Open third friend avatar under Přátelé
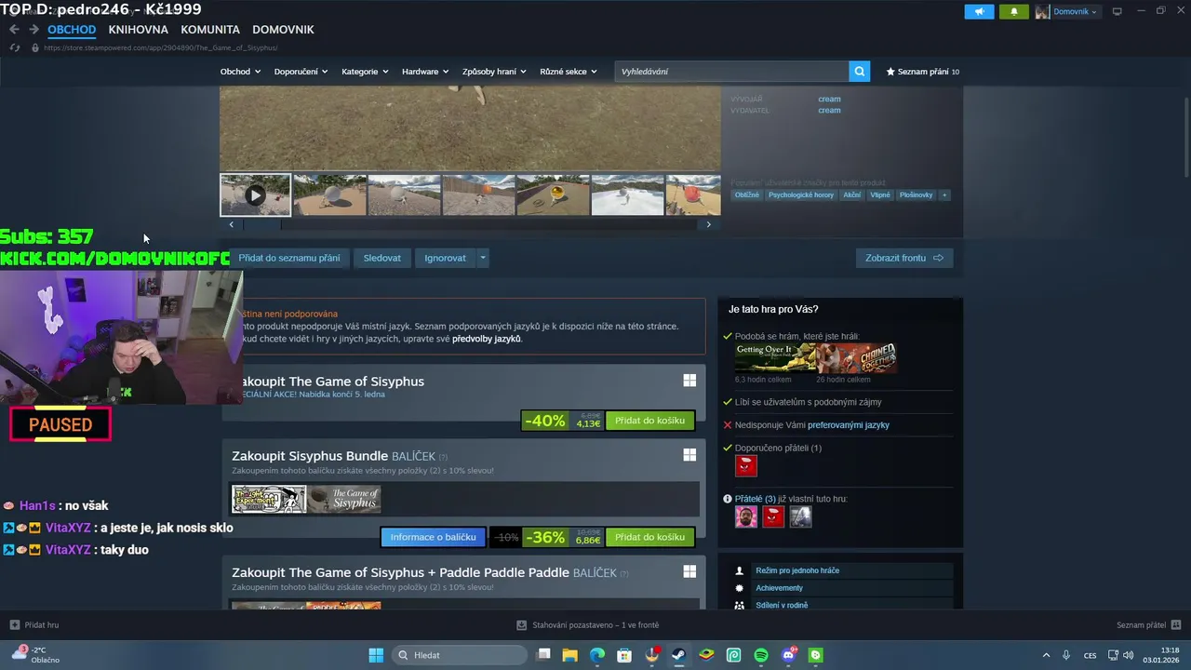1191x670 pixels. [800, 516]
